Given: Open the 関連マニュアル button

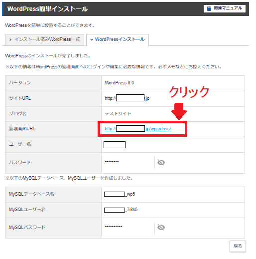Looking at the screenshot, I should pyautogui.click(x=225, y=8).
